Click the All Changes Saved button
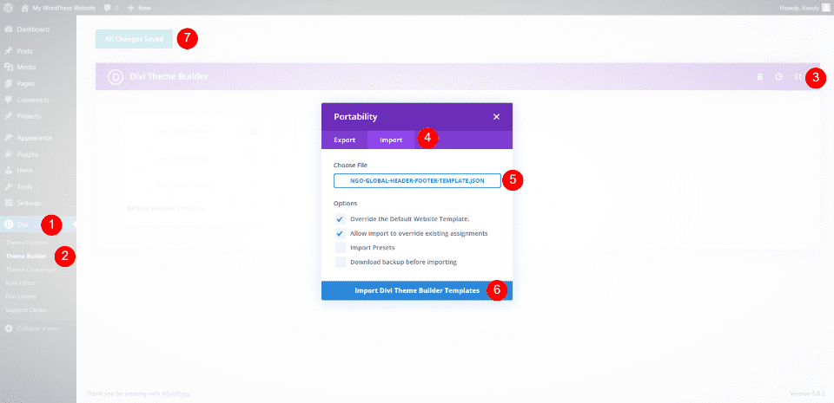 click(x=134, y=39)
